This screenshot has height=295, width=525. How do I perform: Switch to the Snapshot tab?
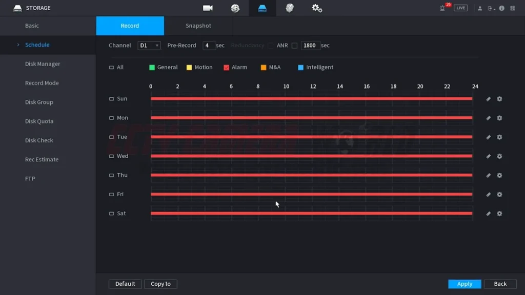point(198,26)
